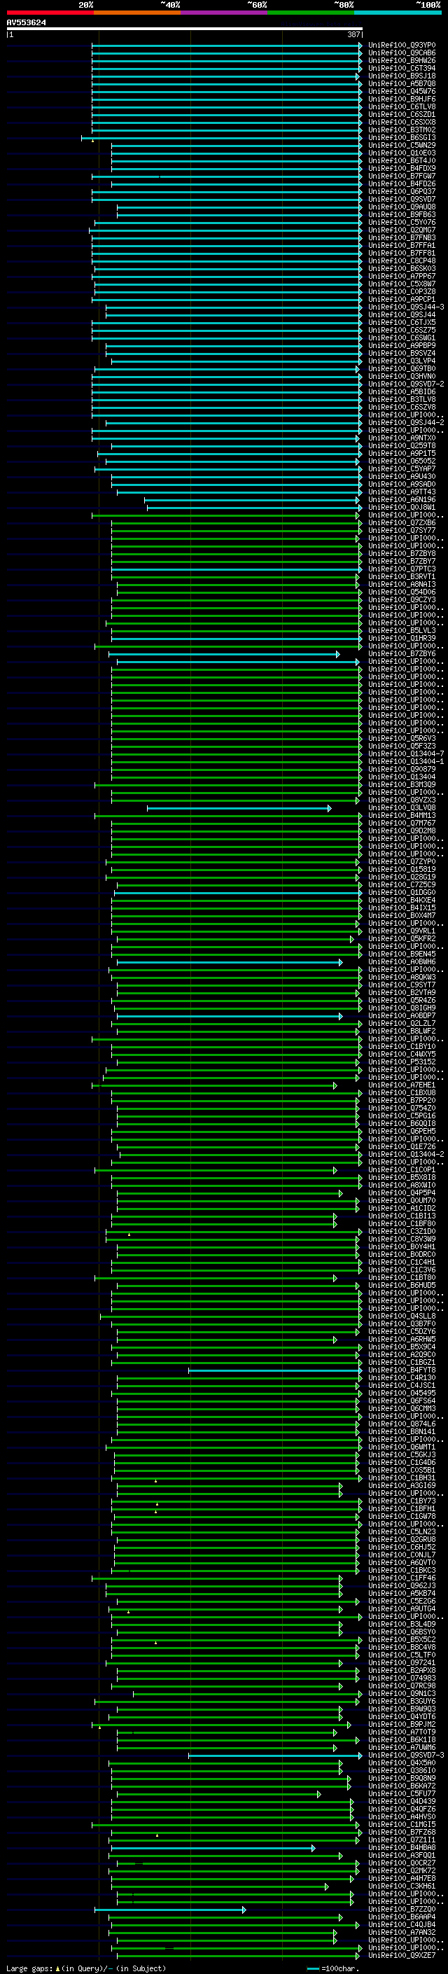
Task: Click label UniRef100_Q9SVD7
Action: (401, 200)
